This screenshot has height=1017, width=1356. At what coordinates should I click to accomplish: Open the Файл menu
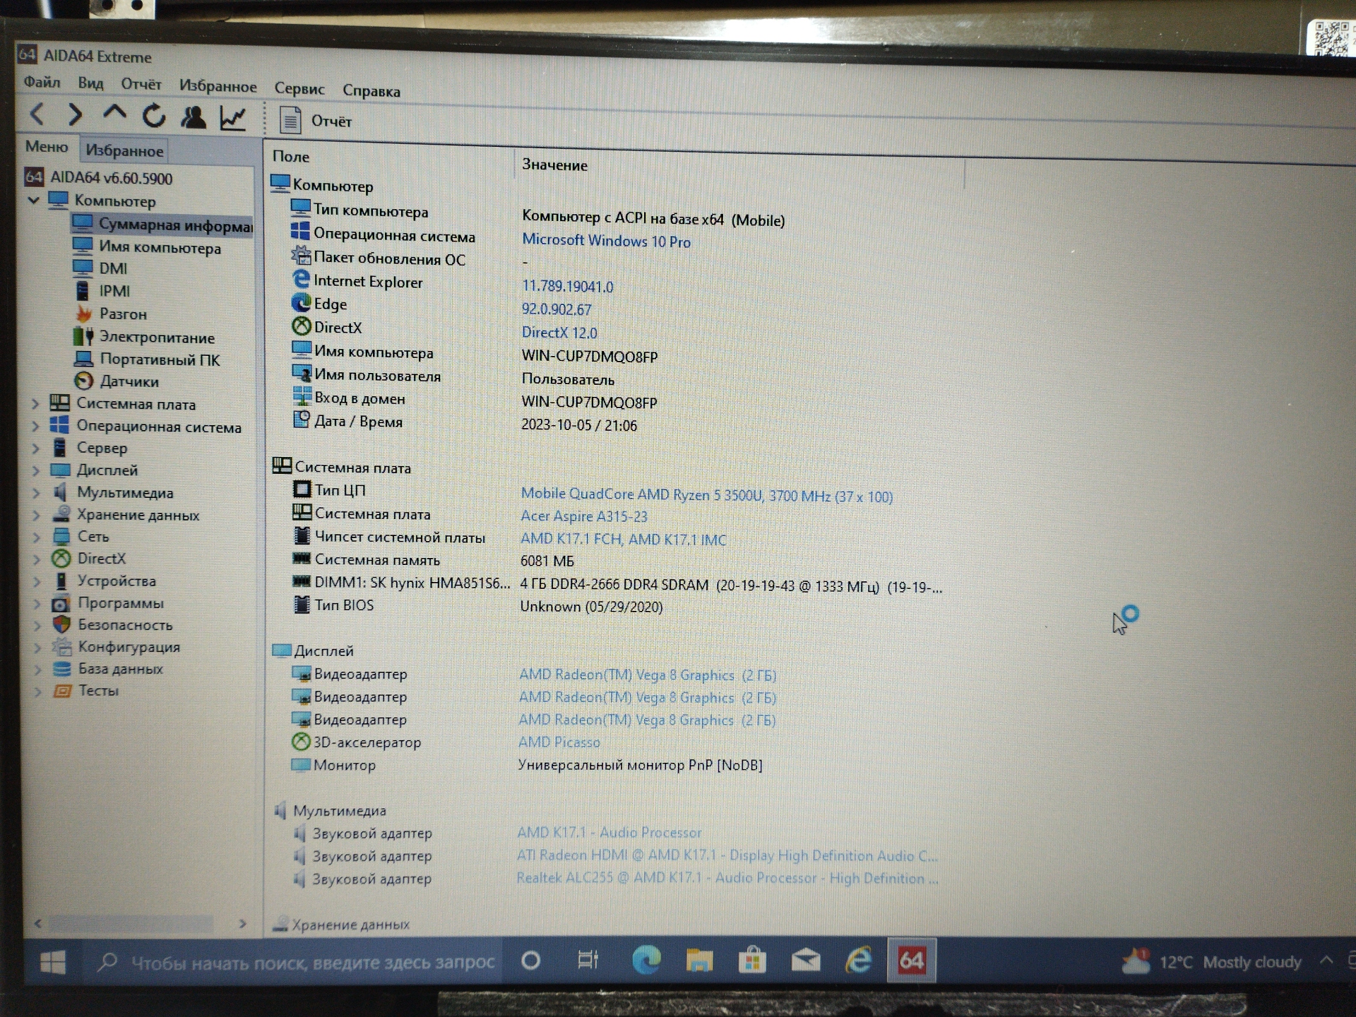(42, 82)
